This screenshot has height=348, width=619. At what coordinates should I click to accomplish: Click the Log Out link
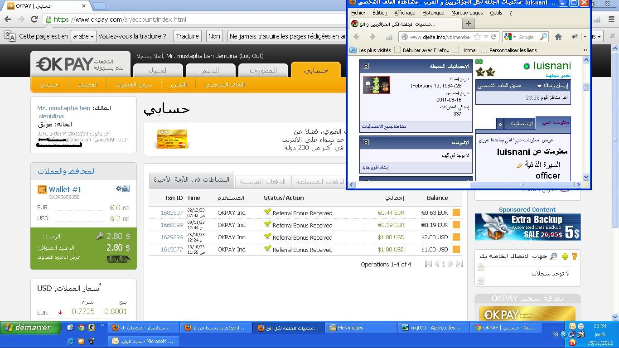pos(251,56)
